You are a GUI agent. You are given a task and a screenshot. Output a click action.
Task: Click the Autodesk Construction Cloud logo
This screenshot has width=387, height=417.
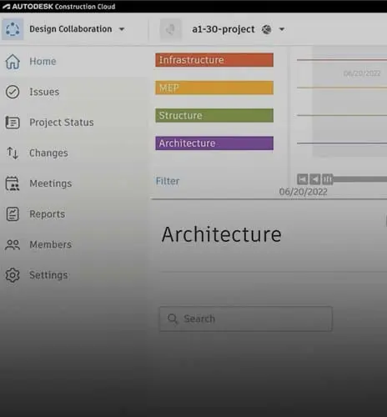pyautogui.click(x=58, y=7)
